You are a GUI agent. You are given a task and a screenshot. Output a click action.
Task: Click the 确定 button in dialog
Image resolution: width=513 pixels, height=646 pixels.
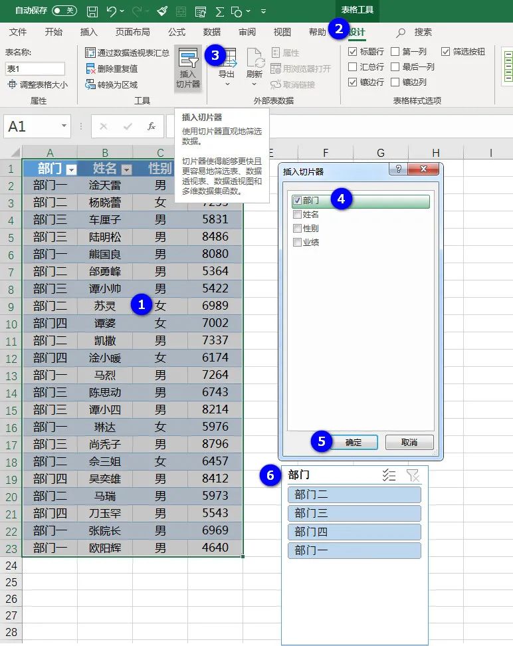pyautogui.click(x=354, y=442)
